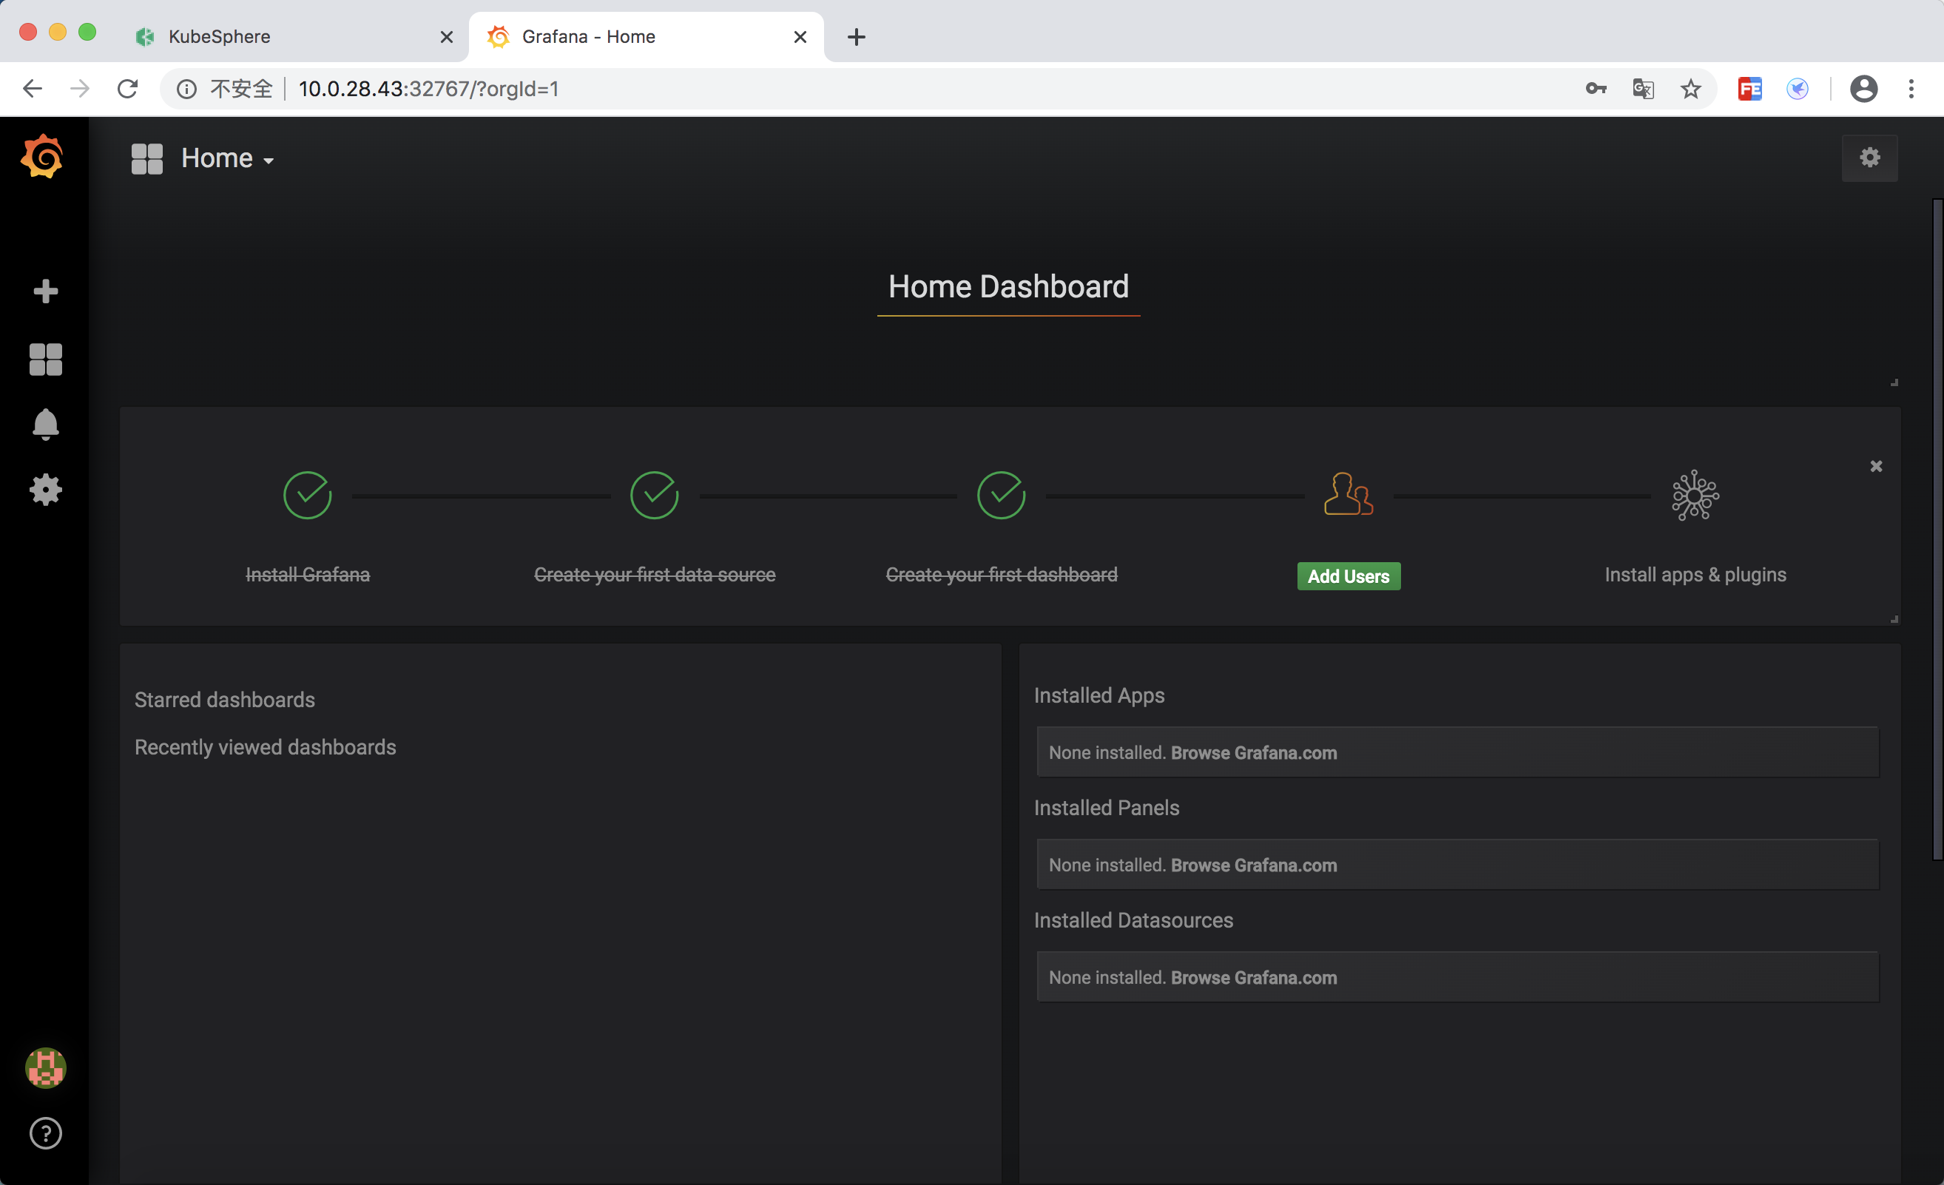Expand the Home dashboard dropdown
1944x1185 pixels.
click(227, 158)
